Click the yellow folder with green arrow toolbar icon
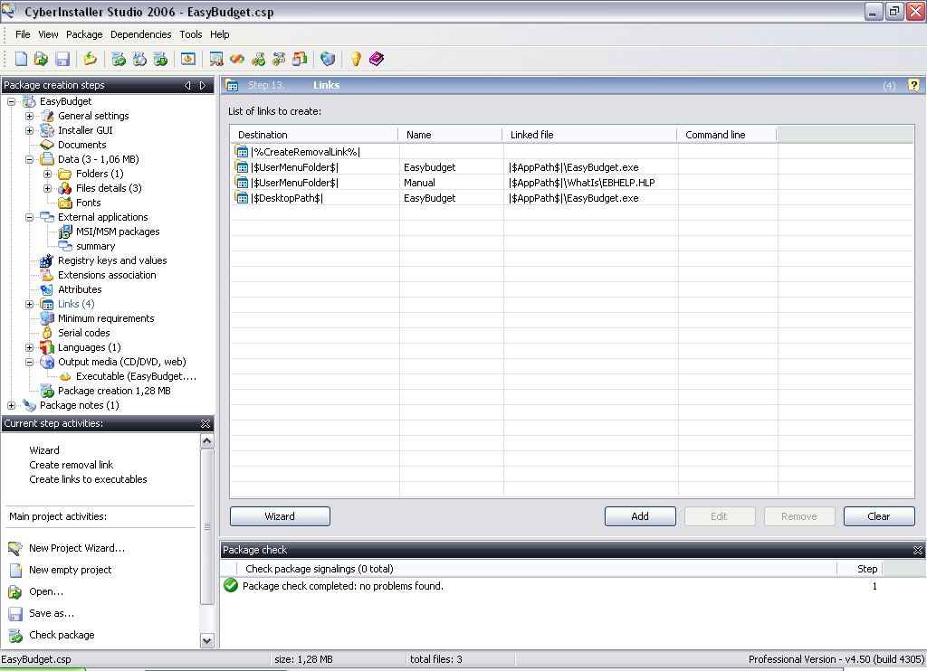 point(90,59)
